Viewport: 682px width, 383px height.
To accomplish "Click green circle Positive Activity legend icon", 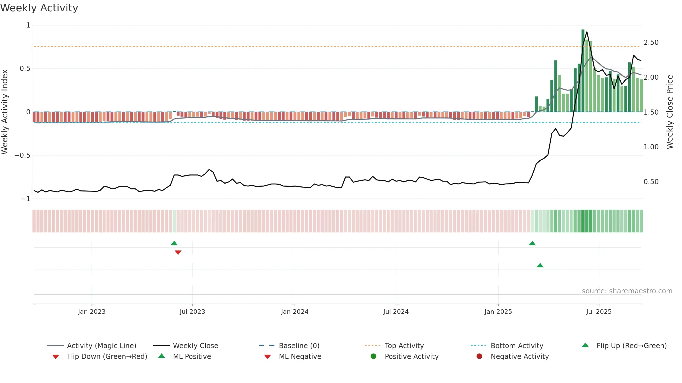I will pos(373,356).
